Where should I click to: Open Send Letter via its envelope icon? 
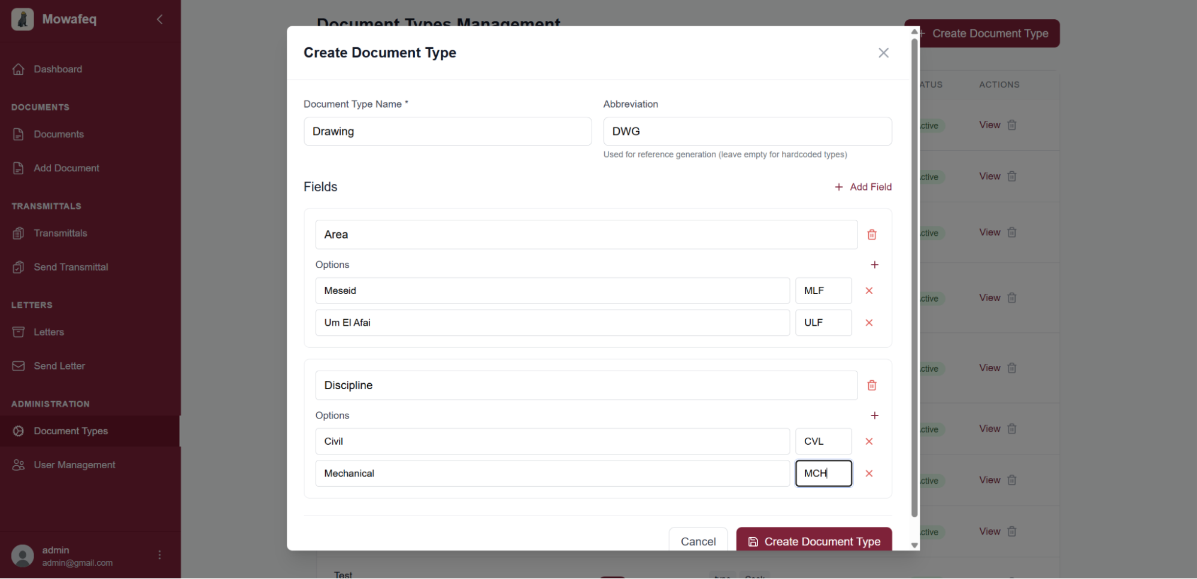(x=19, y=365)
